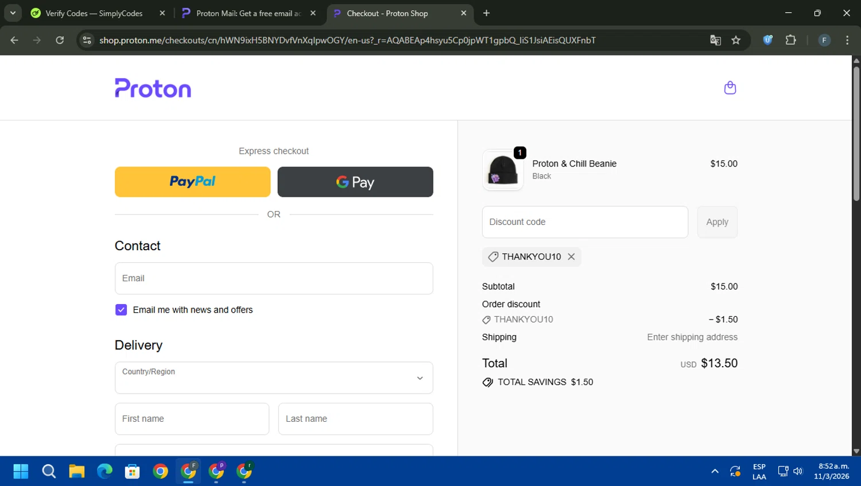Open the Chrome three-dot menu
Screen dimensions: 861x486
point(847,40)
